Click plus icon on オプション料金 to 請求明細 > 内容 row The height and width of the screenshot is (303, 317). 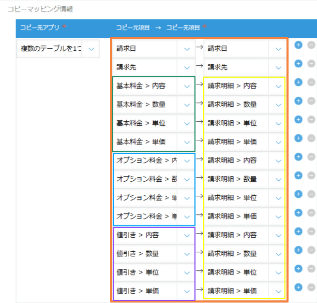tap(298, 157)
